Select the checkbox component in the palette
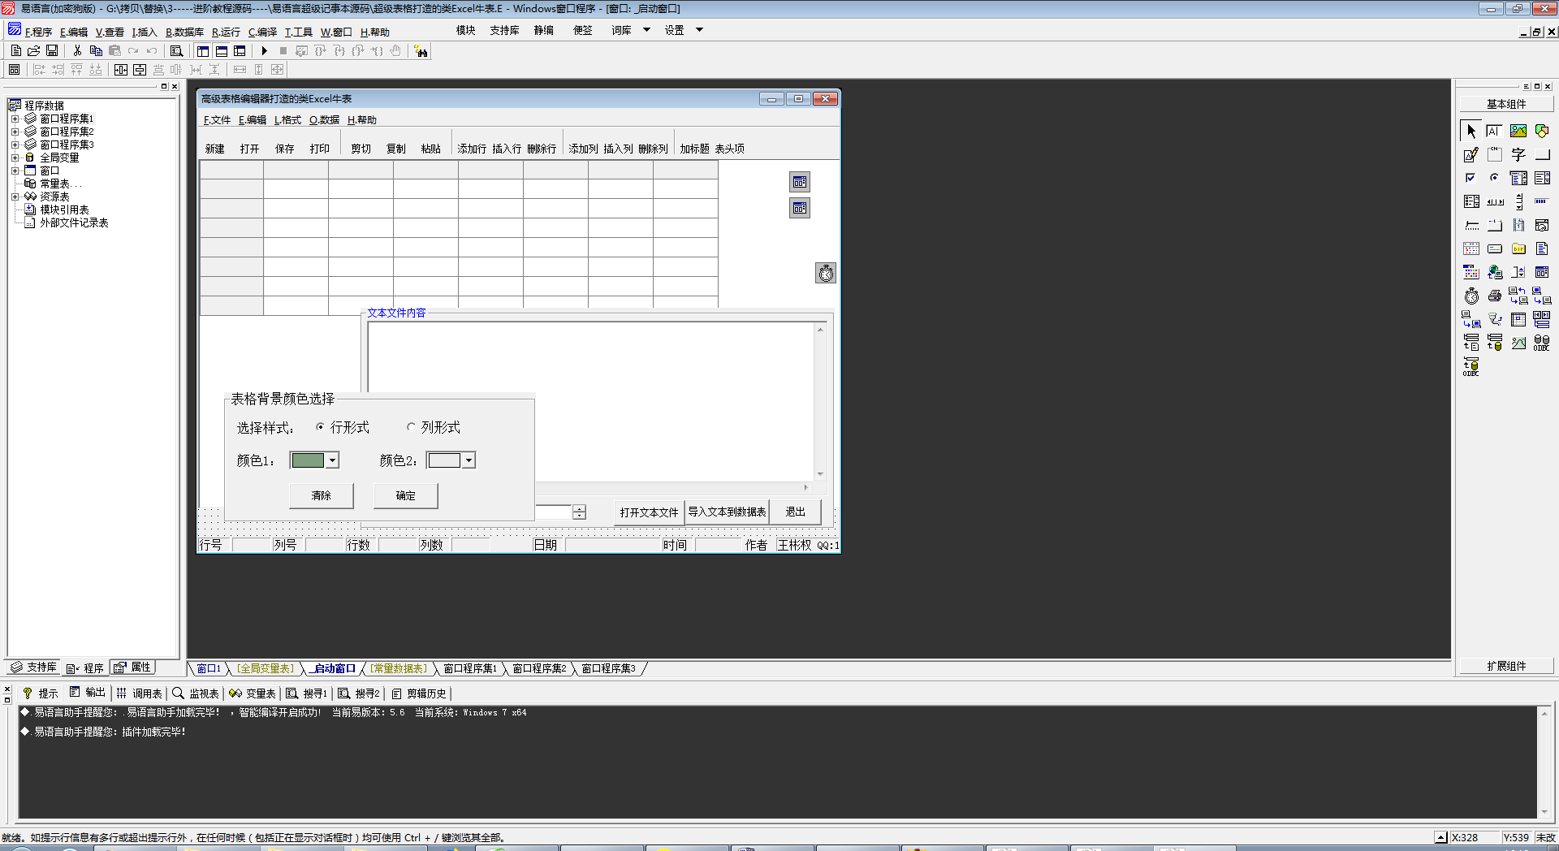The height and width of the screenshot is (851, 1559). coord(1471,178)
